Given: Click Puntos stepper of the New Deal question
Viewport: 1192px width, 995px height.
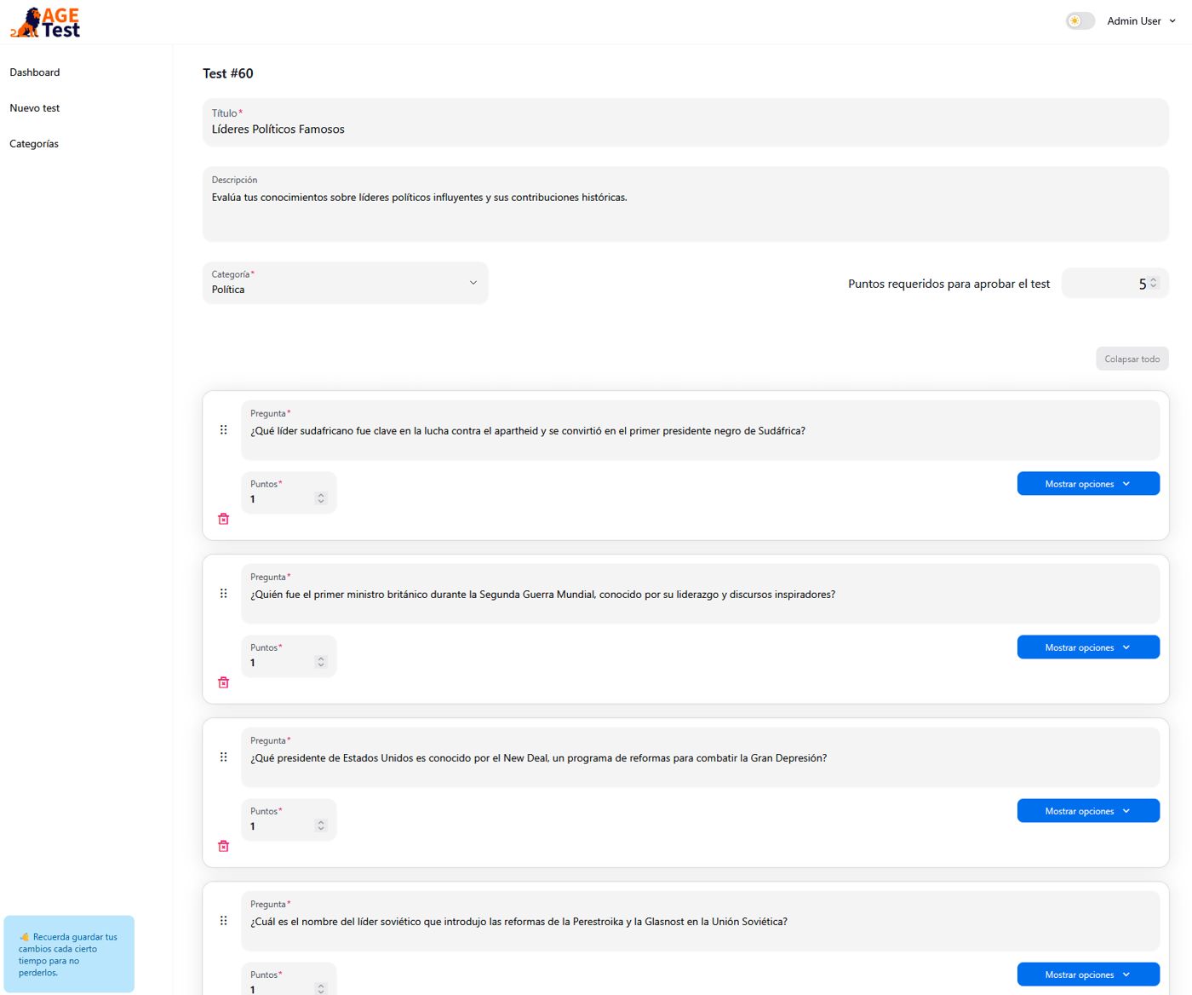Looking at the screenshot, I should click(x=321, y=825).
